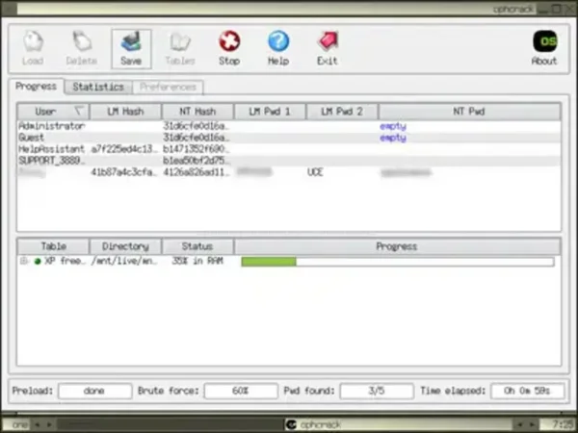578x433 pixels.
Task: Click the HelpAssistant LM hash a7f225ed4c13
Action: [124, 149]
